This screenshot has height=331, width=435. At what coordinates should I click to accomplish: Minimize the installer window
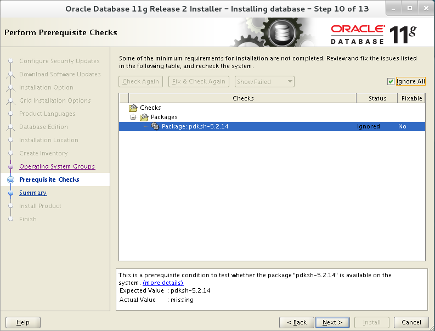tap(393, 9)
